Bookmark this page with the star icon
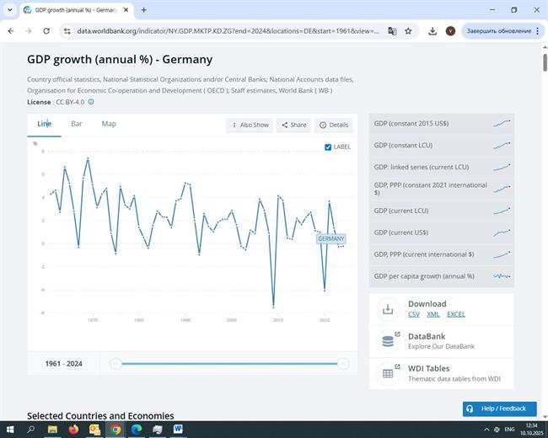This screenshot has width=548, height=438. 408,31
